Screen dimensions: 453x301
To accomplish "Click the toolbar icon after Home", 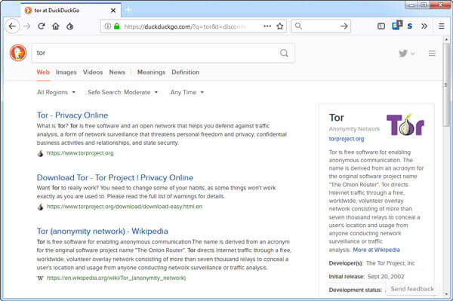I will (x=69, y=26).
